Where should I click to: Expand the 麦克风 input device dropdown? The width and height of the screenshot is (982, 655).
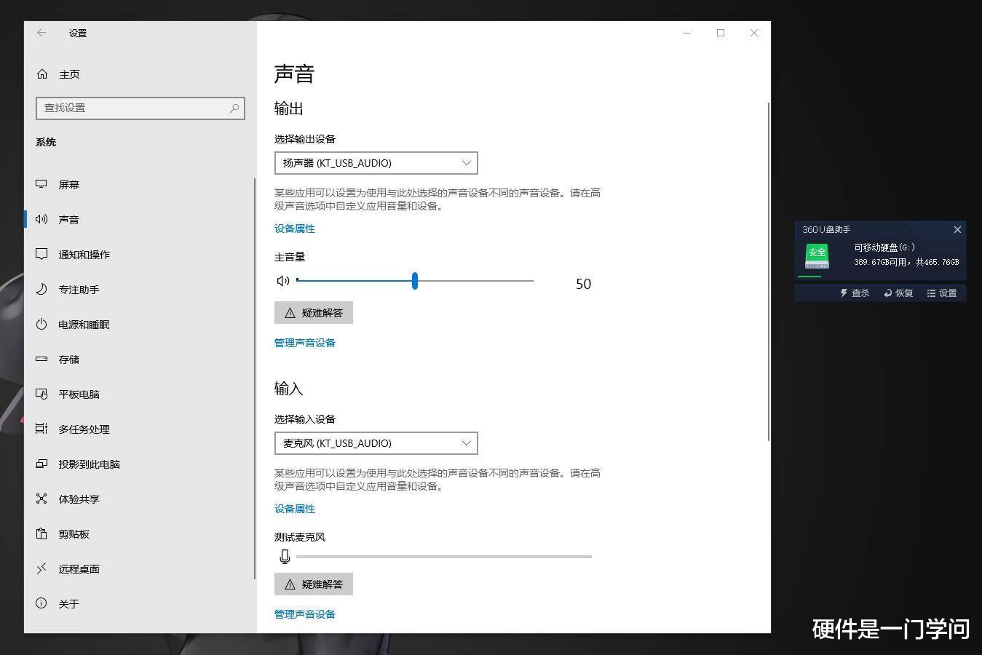(376, 443)
